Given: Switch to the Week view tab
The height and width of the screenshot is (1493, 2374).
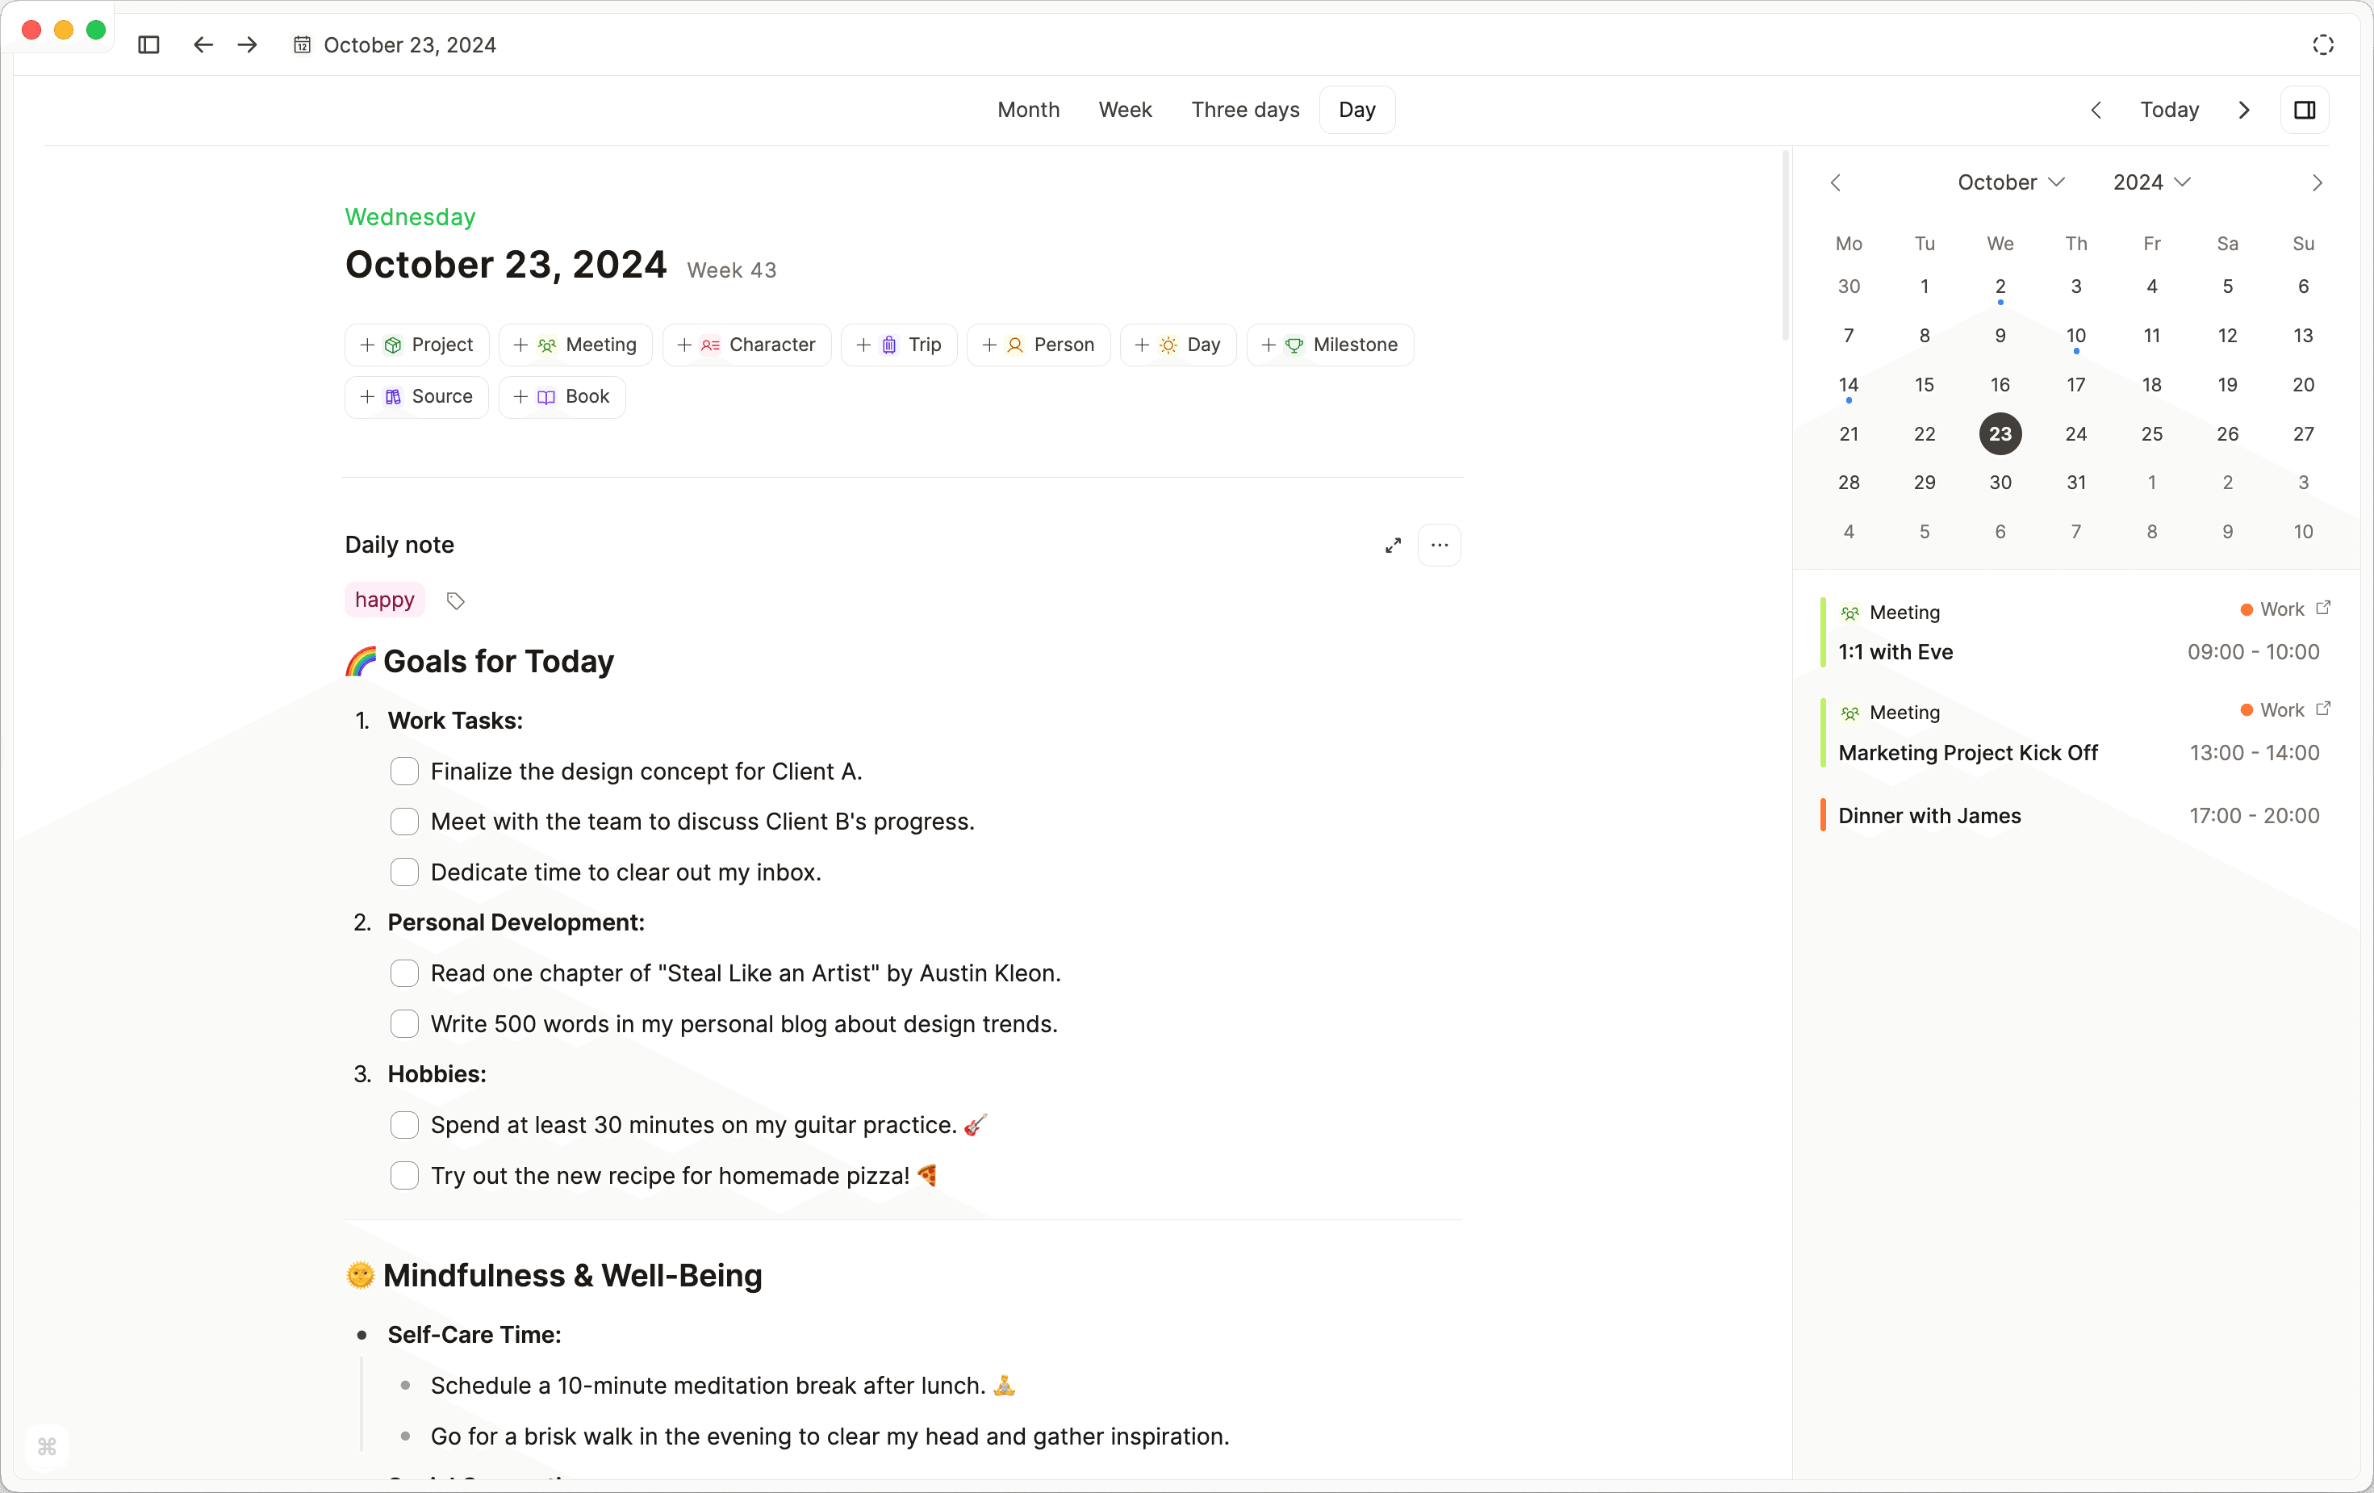Looking at the screenshot, I should pos(1125,110).
